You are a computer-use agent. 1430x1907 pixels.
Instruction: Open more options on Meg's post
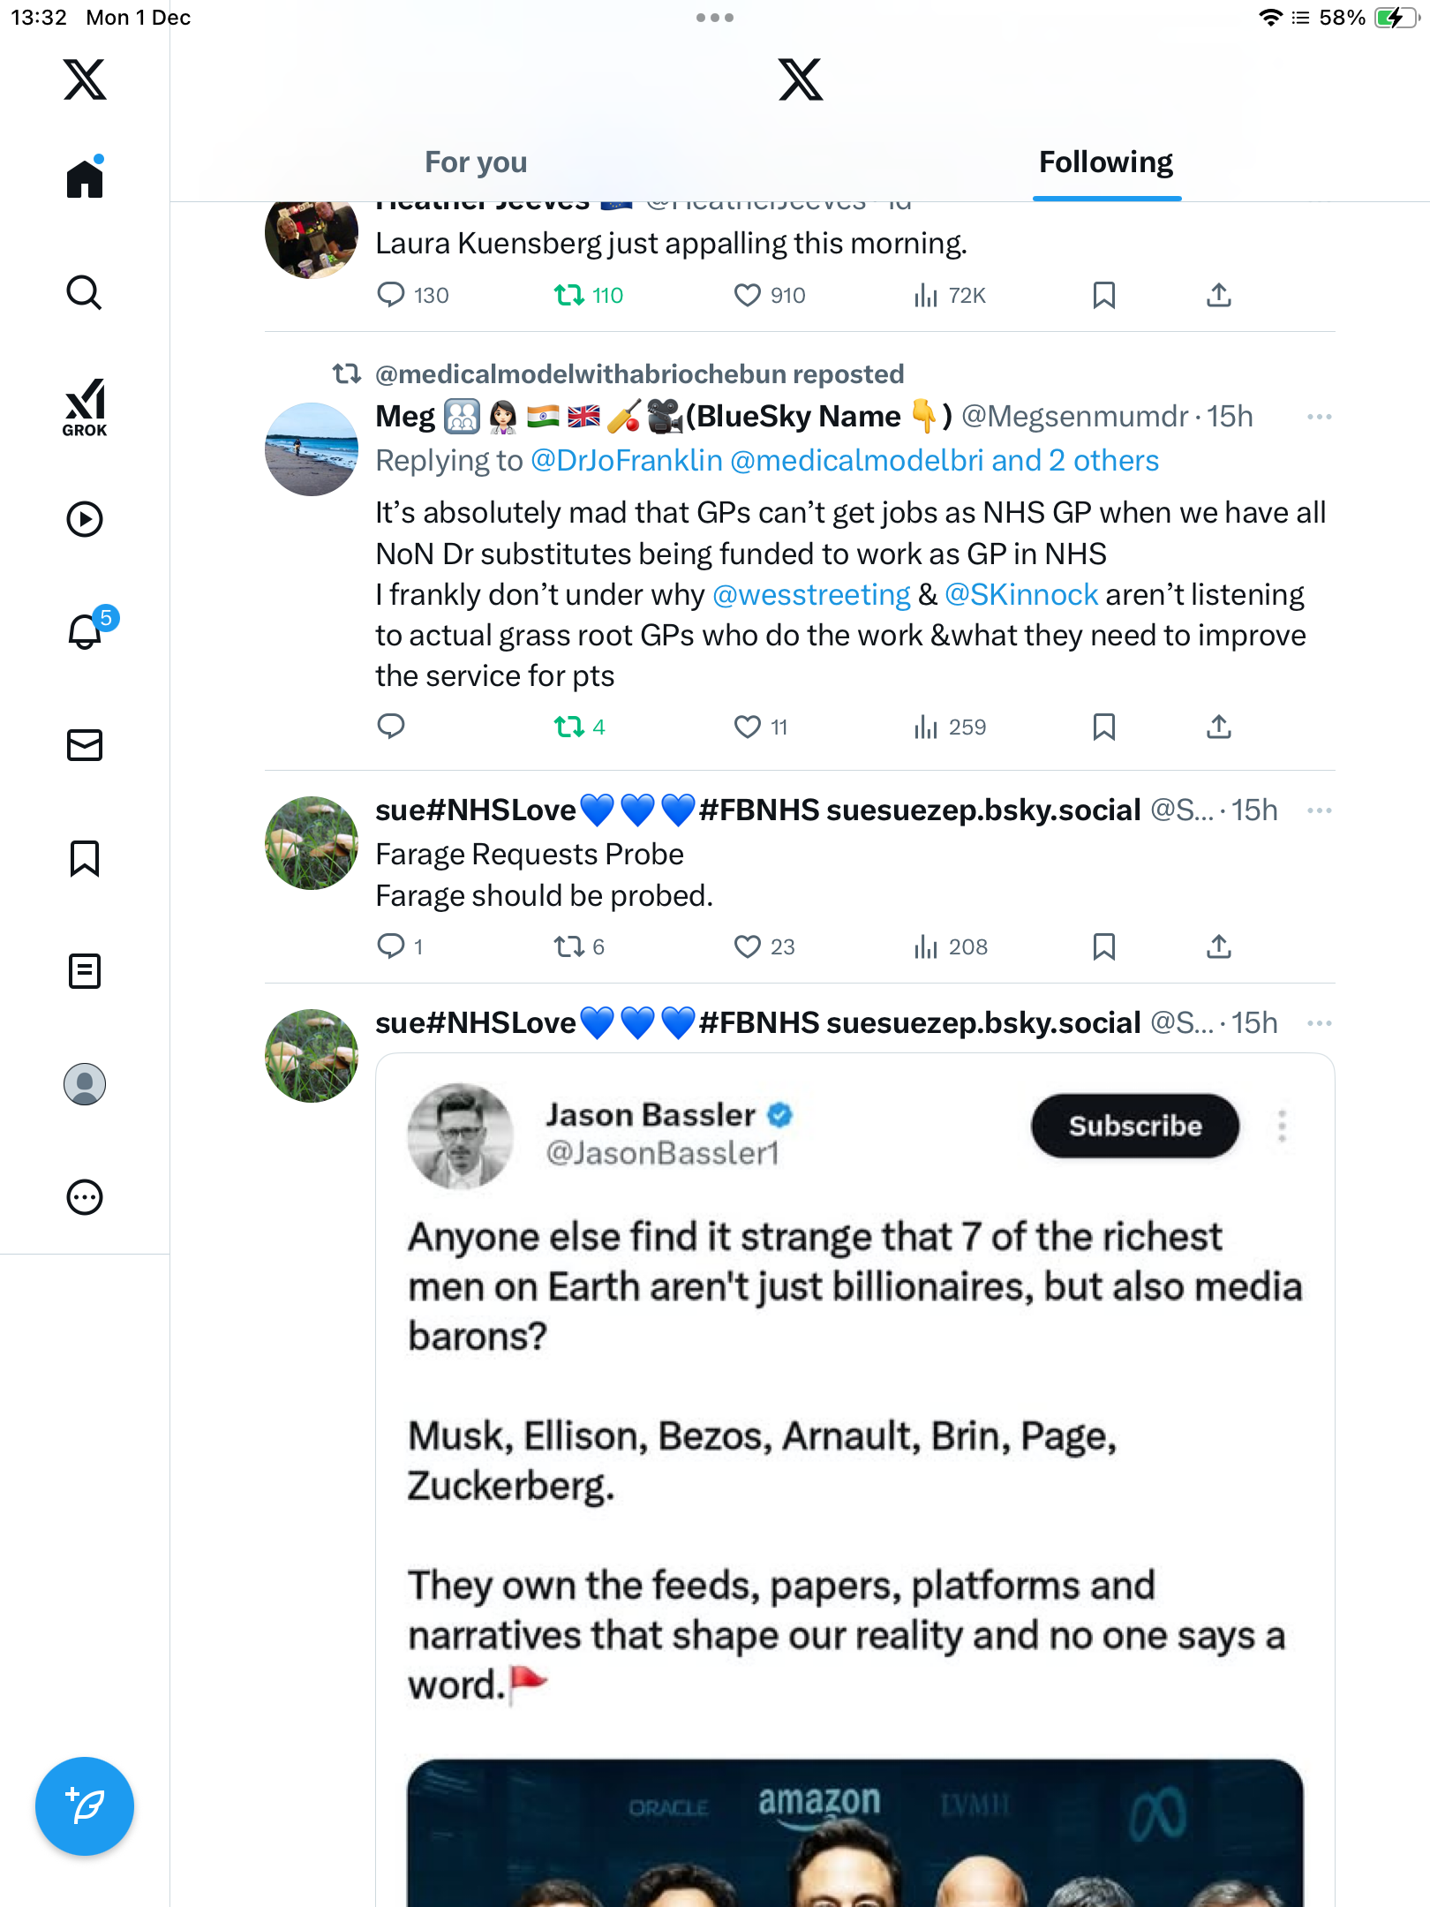pyautogui.click(x=1319, y=417)
